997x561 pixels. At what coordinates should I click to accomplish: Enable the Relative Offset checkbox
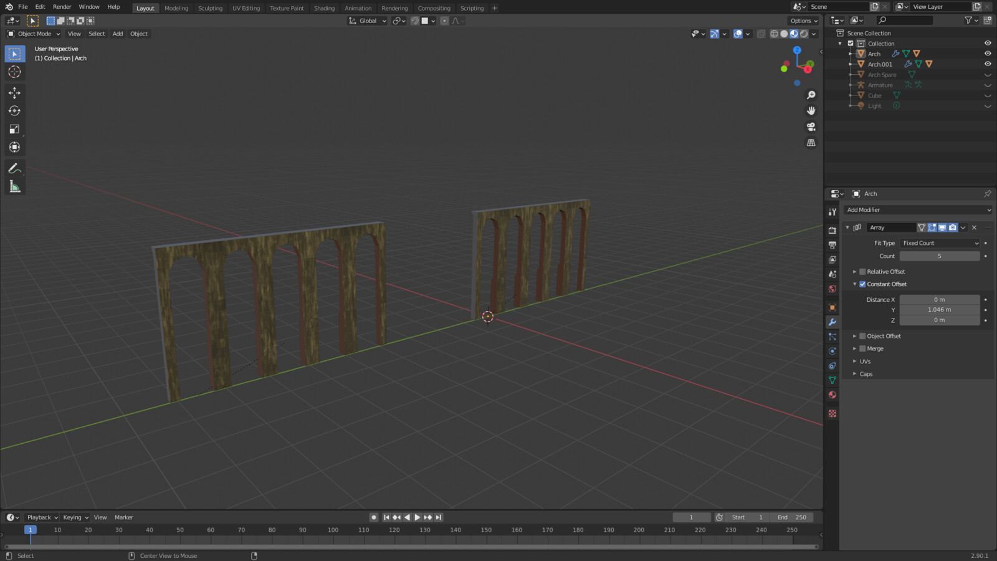click(x=862, y=272)
